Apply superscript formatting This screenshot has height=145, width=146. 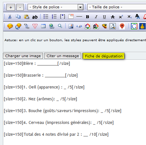point(121,17)
